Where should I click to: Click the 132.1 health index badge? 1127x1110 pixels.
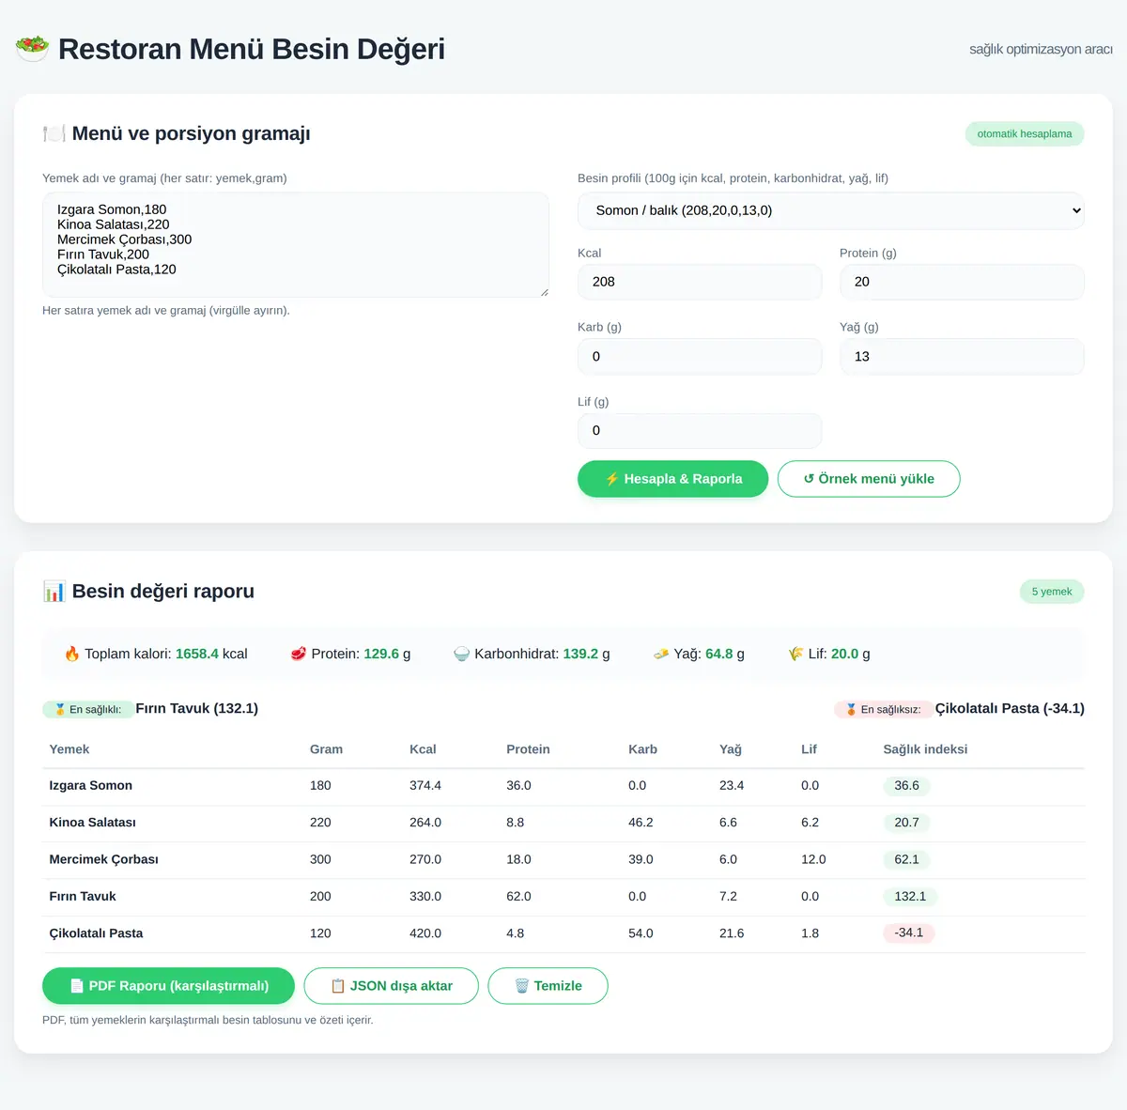910,896
